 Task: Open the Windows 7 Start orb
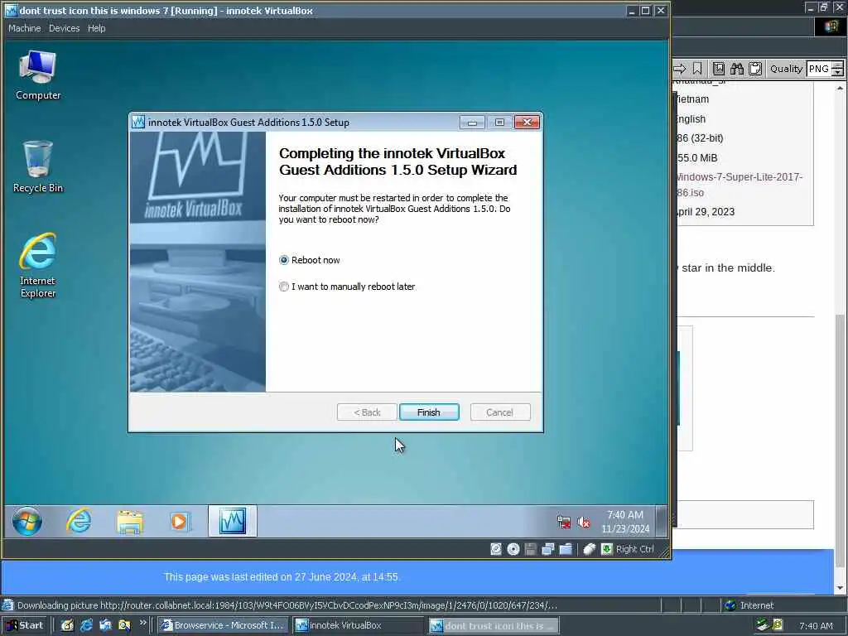tap(27, 522)
